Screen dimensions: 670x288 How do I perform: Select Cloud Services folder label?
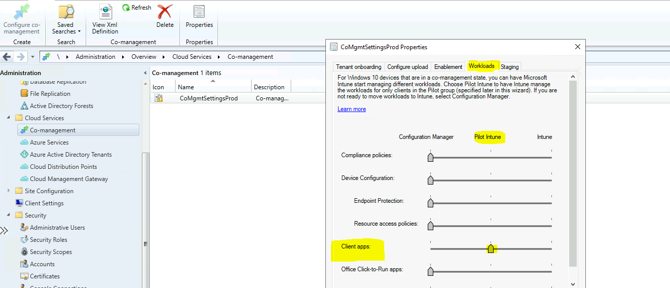click(x=45, y=118)
